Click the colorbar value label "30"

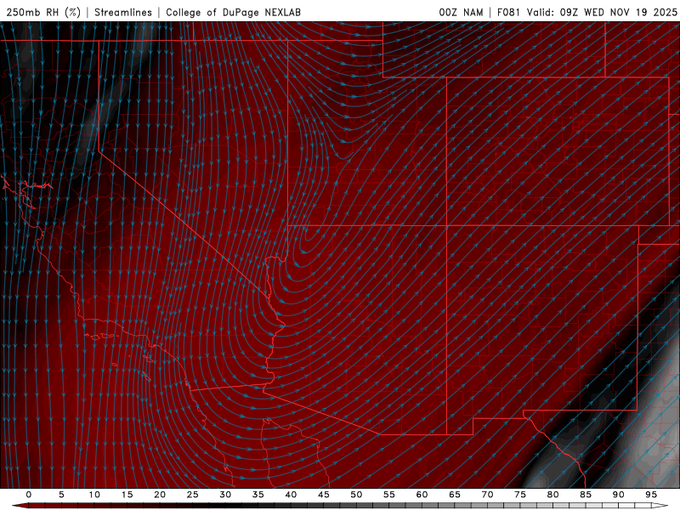click(225, 495)
